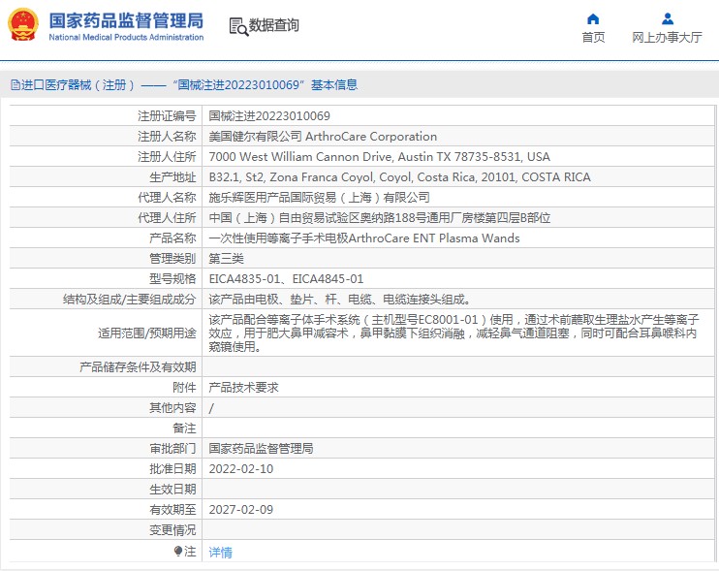The height and width of the screenshot is (571, 719).
Task: Select 施乐辉医用产品国际贸易（上海）有限公司 text
Action: pos(319,197)
